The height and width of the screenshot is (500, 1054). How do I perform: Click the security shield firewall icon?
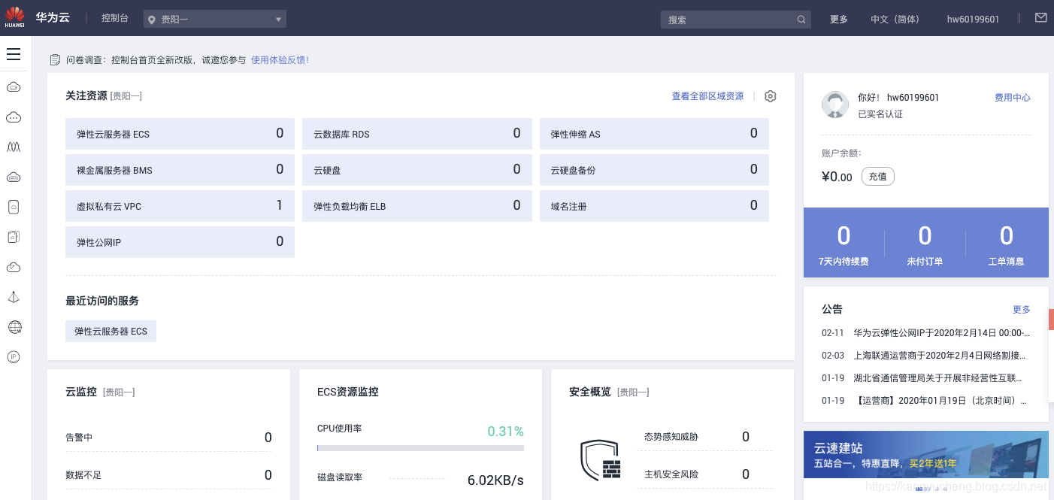click(x=600, y=460)
